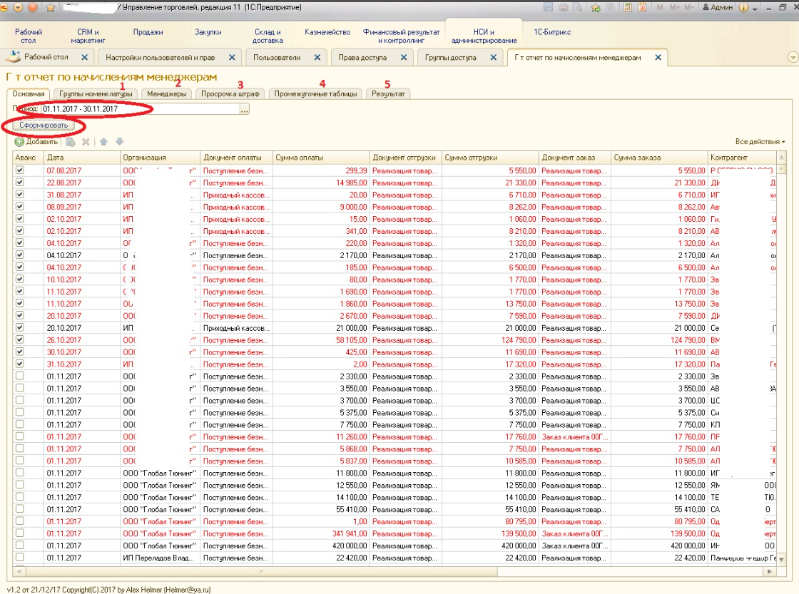This screenshot has height=594, width=799.
Task: Click the Сформировать button
Action: 44,126
